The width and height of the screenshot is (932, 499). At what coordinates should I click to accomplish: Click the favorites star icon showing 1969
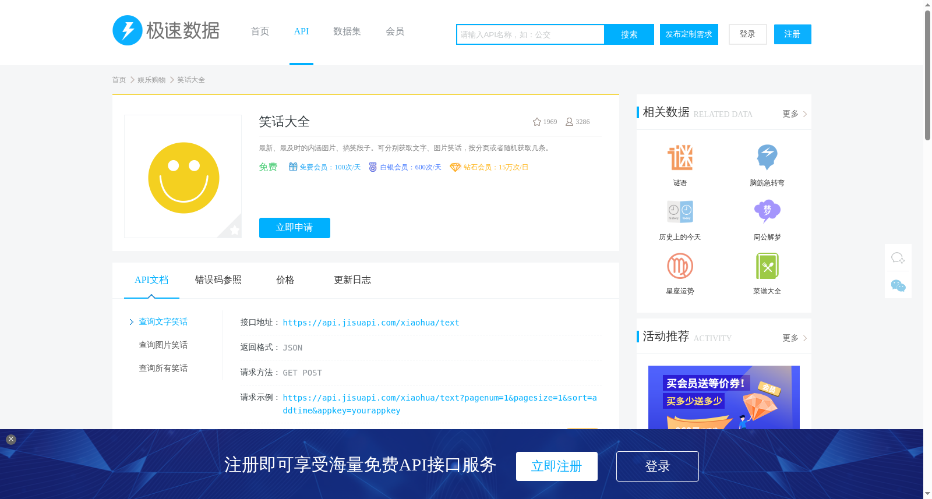tap(537, 122)
